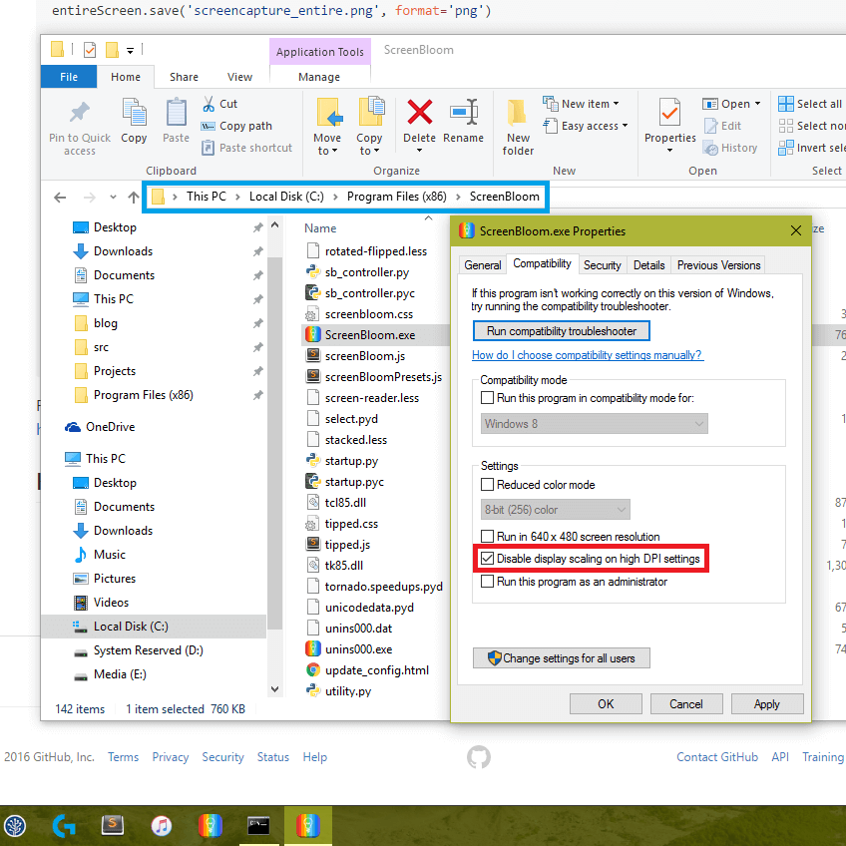Click the Paste clipboard icon
Image resolution: width=846 pixels, height=846 pixels.
[x=176, y=112]
